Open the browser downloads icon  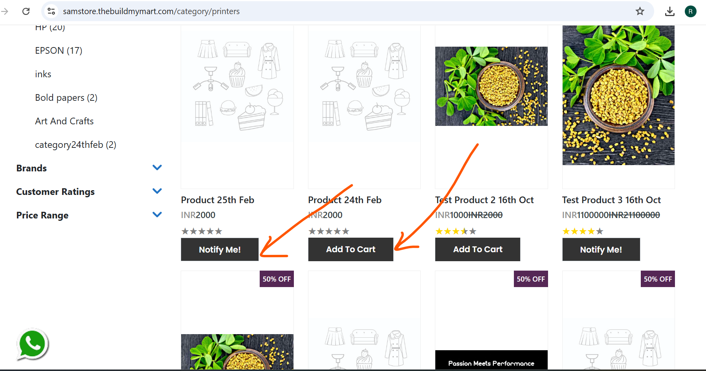click(670, 11)
